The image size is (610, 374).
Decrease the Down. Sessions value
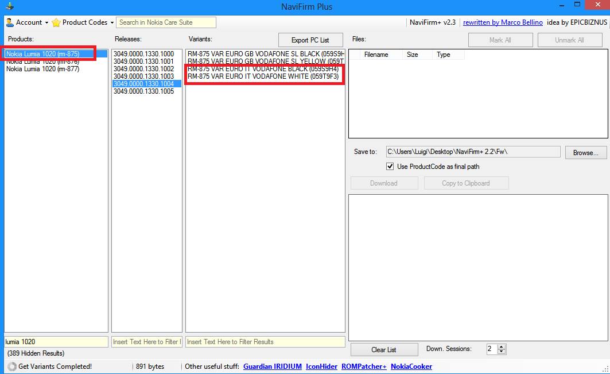(502, 352)
